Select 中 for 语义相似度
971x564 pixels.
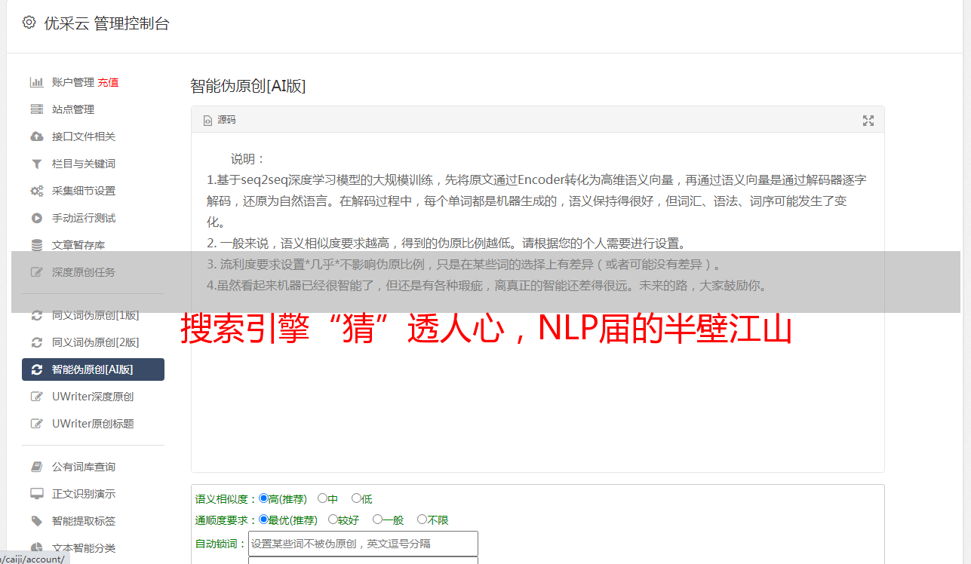322,498
